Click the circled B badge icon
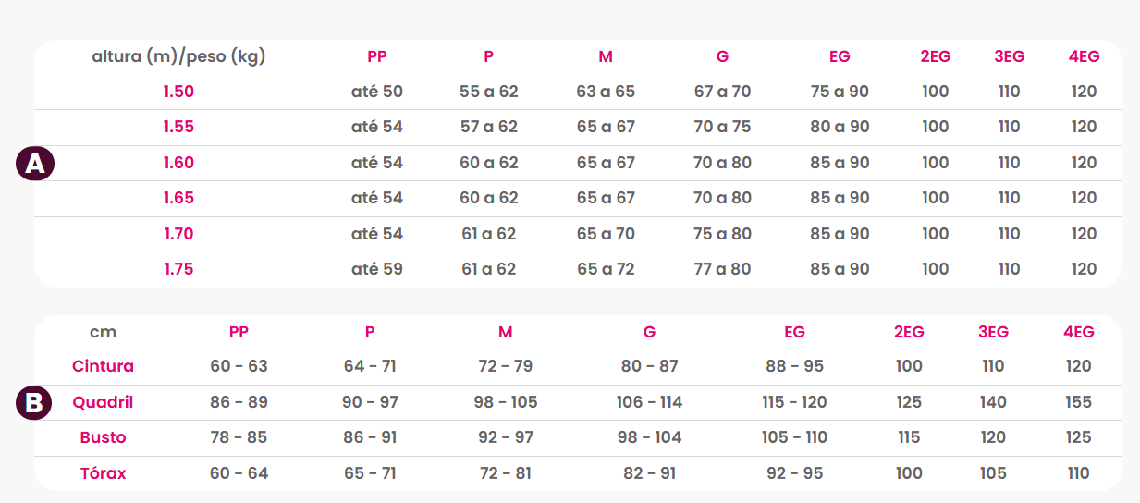 coord(35,403)
